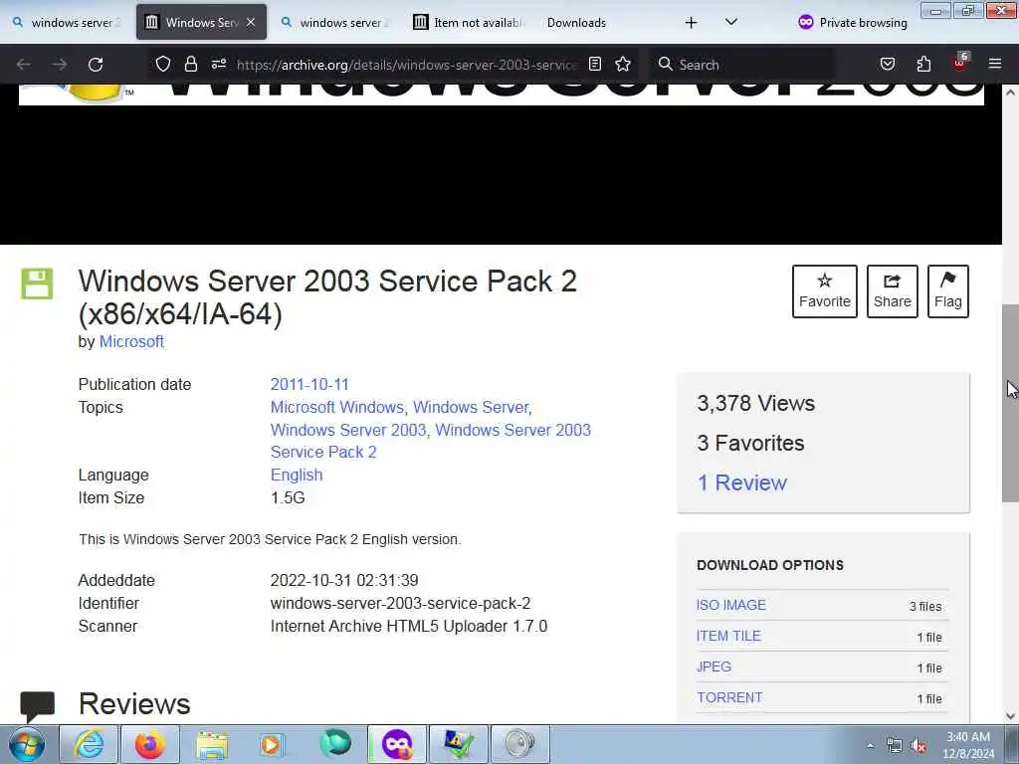Screen dimensions: 1019x764
Task: Click the '3,378 Views' text
Action: pyautogui.click(x=756, y=404)
